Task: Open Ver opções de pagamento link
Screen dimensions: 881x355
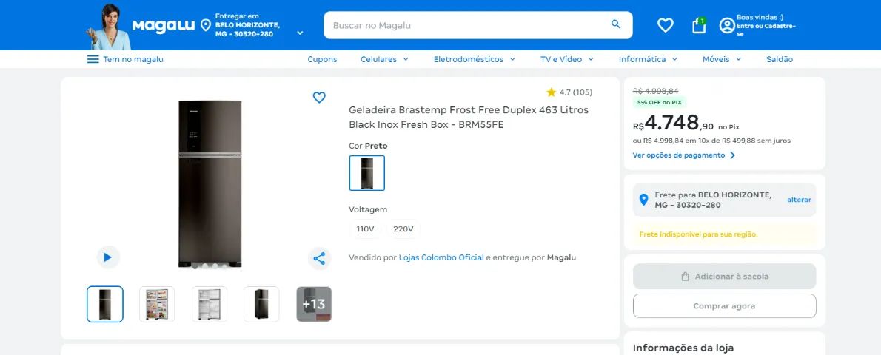Action: tap(679, 155)
